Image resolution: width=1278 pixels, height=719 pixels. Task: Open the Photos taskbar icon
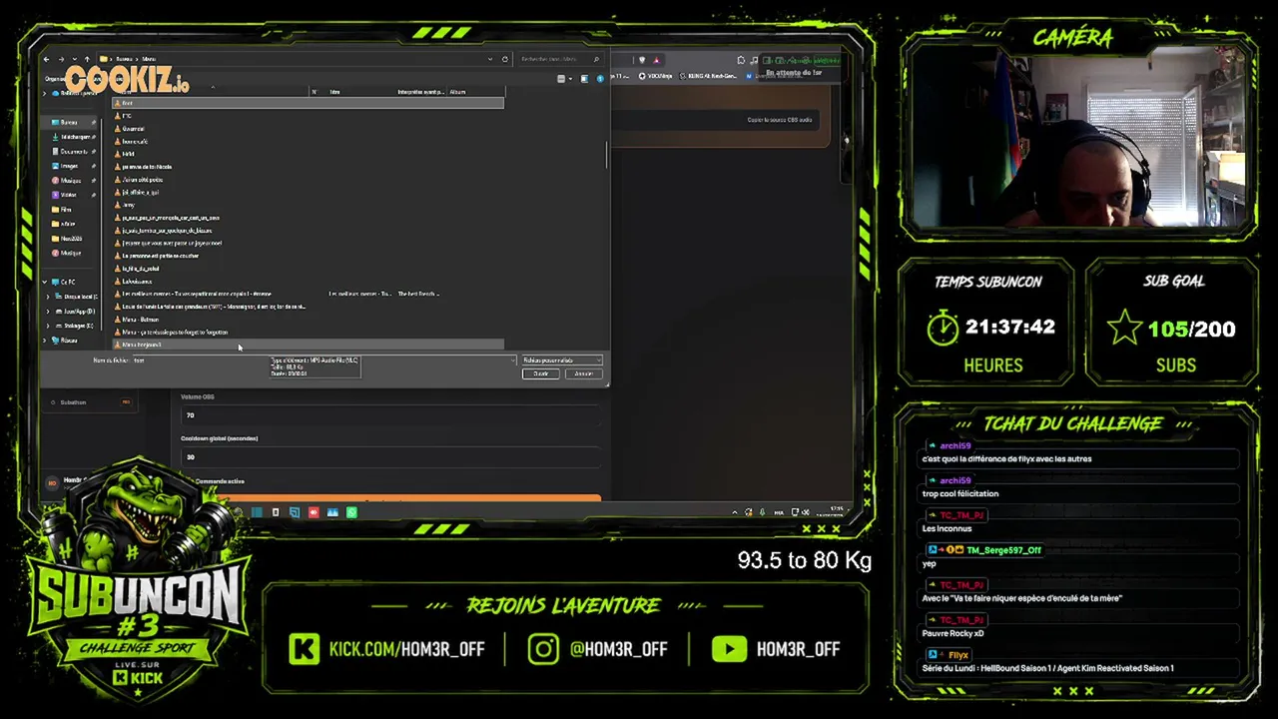click(x=332, y=512)
